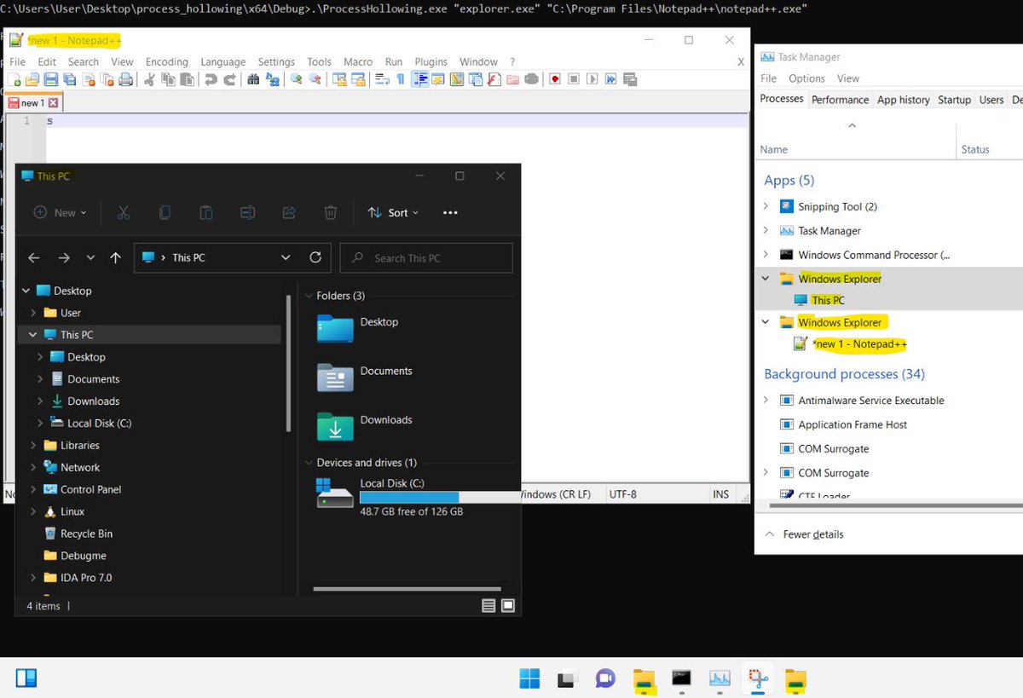Click the New file icon in Notepad++ toolbar
This screenshot has height=698, width=1023.
[13, 79]
